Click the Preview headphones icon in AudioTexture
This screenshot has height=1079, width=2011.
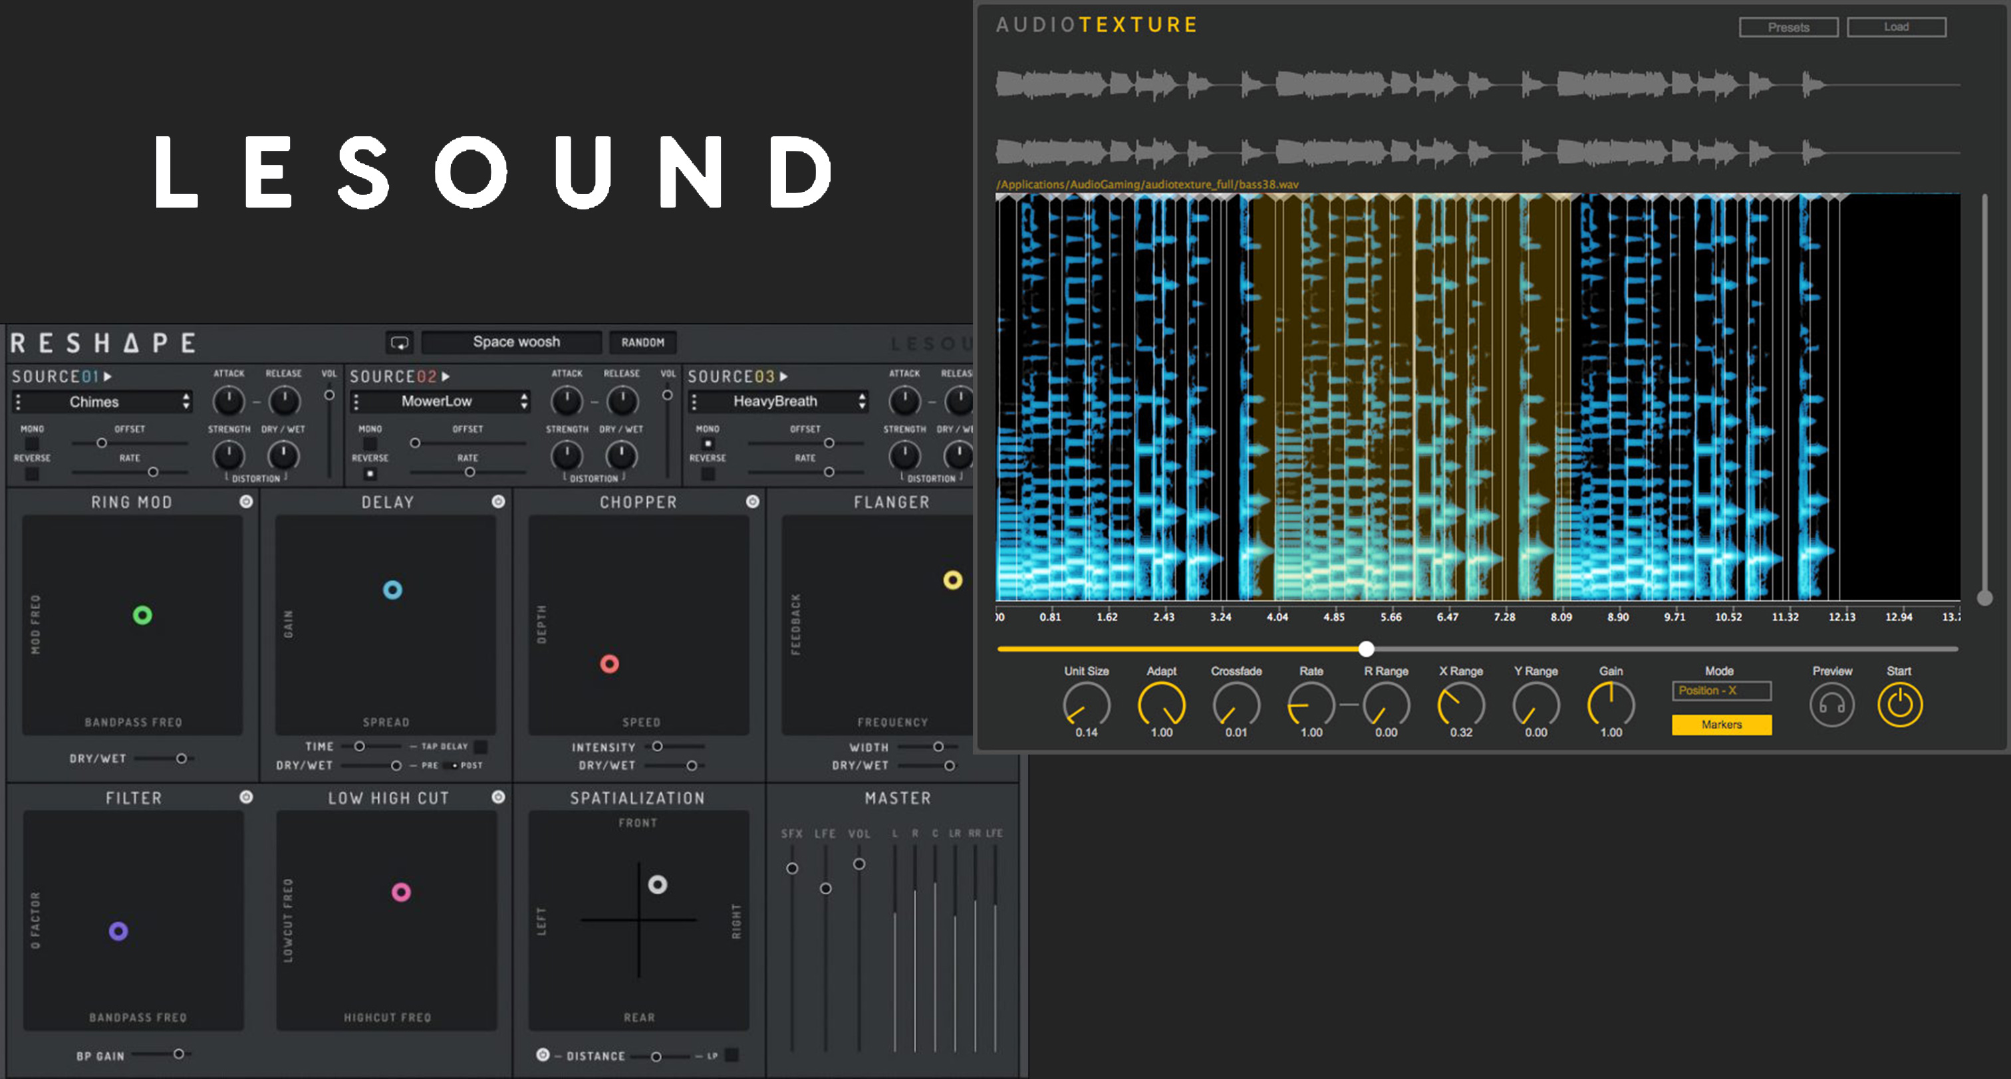[1831, 705]
